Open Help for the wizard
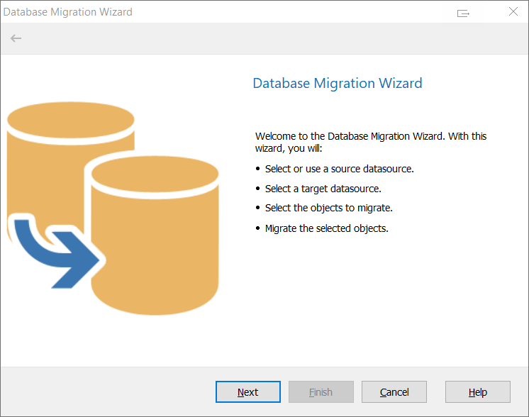 coord(477,392)
